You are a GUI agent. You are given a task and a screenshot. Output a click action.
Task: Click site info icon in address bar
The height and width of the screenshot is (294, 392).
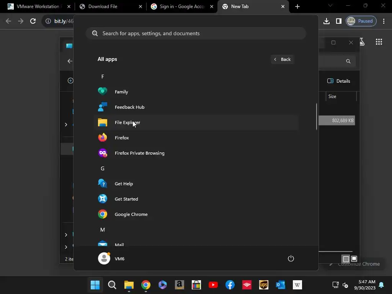(x=48, y=21)
